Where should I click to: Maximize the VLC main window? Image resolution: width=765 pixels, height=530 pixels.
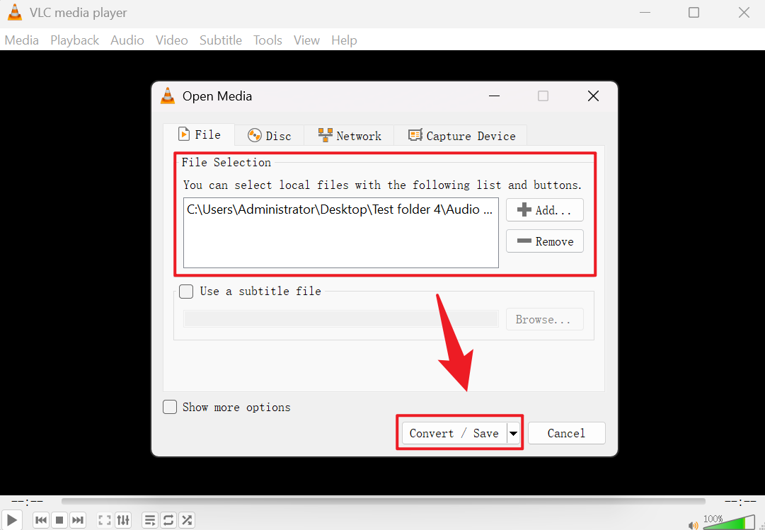694,13
